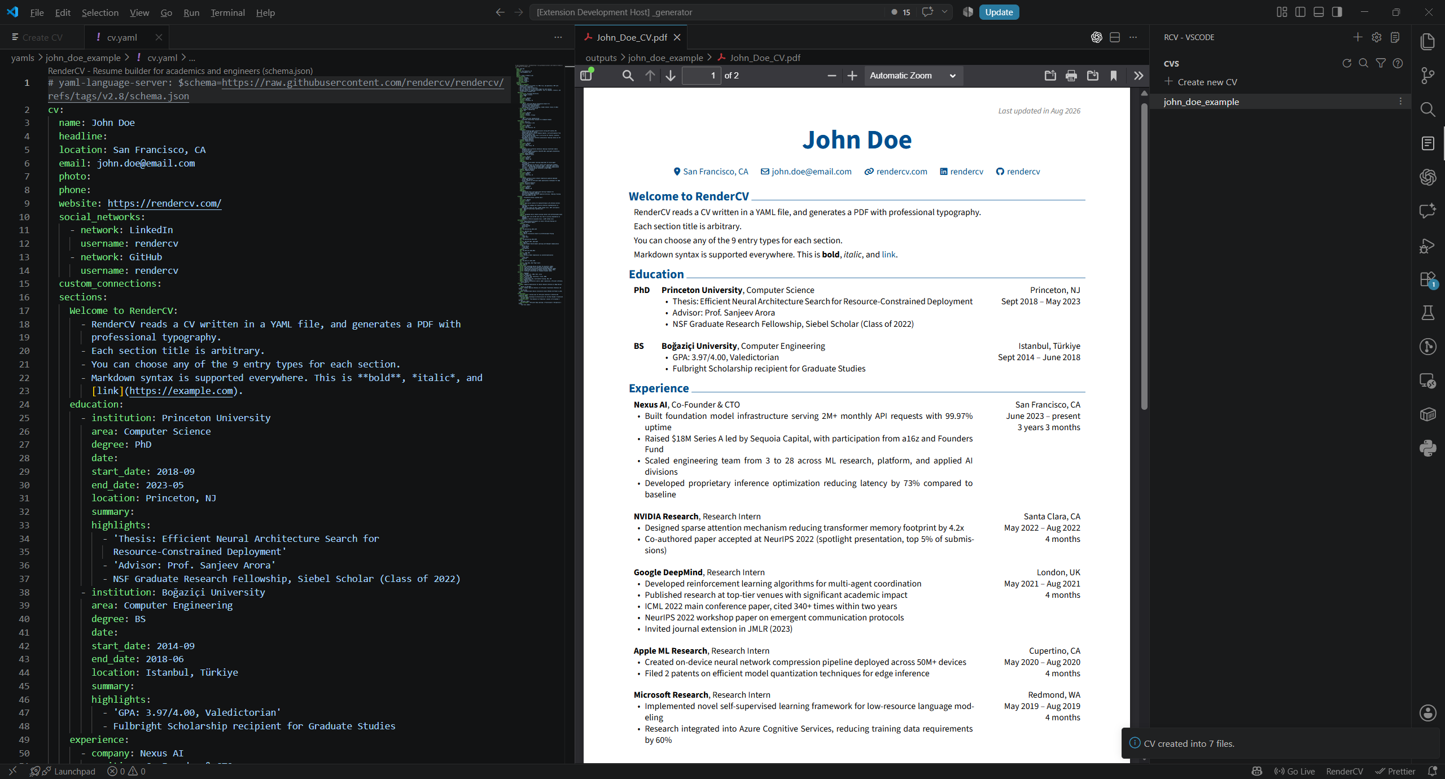Image resolution: width=1445 pixels, height=779 pixels.
Task: Open the Run menu
Action: point(191,12)
